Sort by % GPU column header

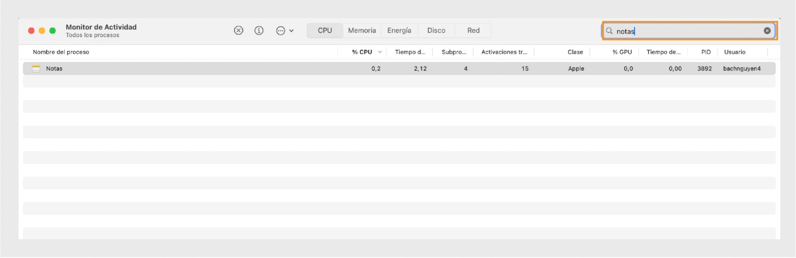(x=622, y=52)
